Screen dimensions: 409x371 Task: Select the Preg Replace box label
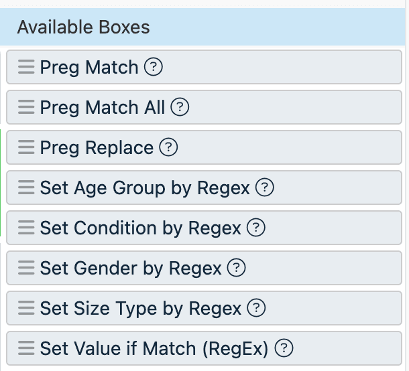click(x=97, y=147)
